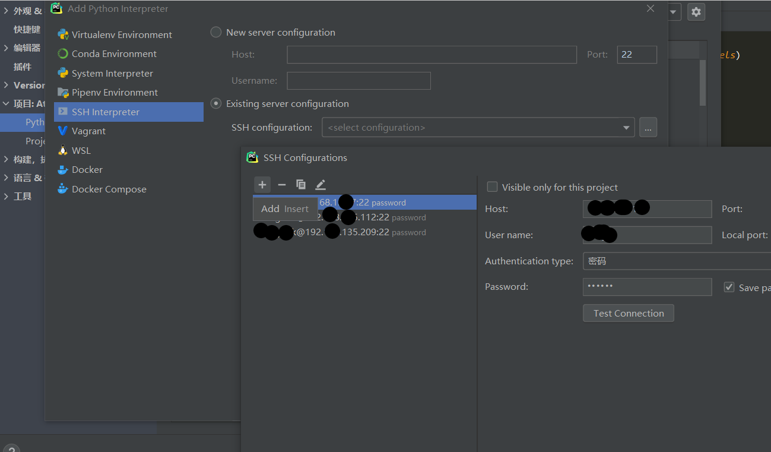This screenshot has height=452, width=771.
Task: Click PyCharm logo in Add Python Interpreter title
Action: pyautogui.click(x=56, y=8)
